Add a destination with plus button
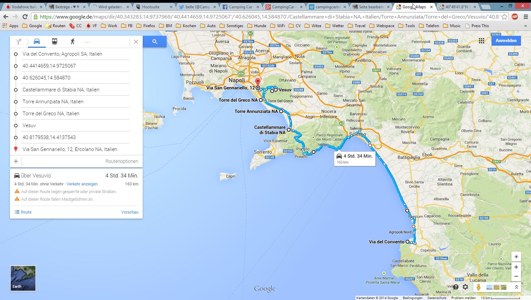This screenshot has width=531, height=300. pos(16,161)
